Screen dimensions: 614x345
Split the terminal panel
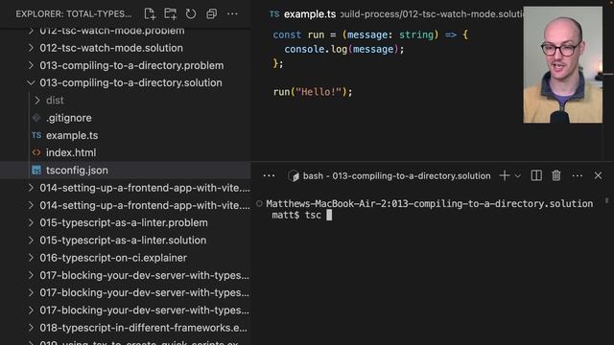coord(536,175)
